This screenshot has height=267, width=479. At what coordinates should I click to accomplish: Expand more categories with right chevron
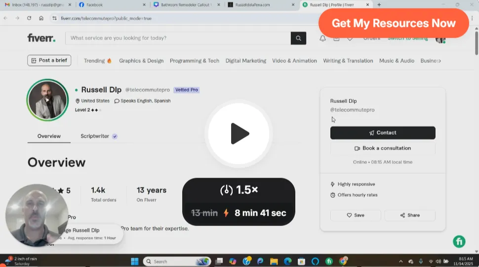coord(439,61)
